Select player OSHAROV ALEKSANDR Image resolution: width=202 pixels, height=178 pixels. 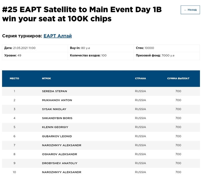[x=59, y=154]
